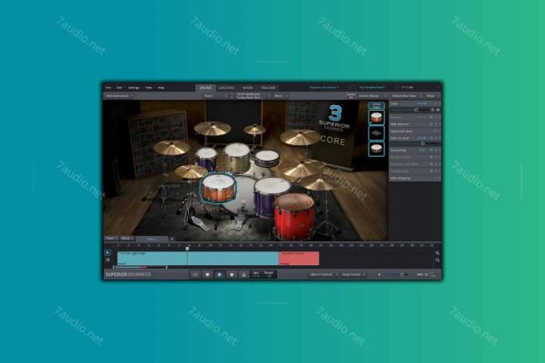Add a new track with the plus button
This screenshot has height=363, width=545.
click(x=172, y=239)
